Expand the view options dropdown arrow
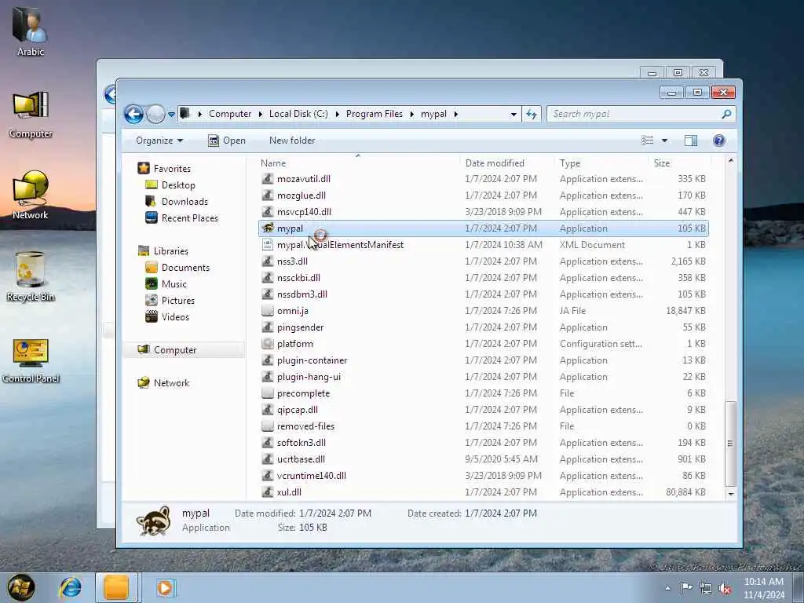 (664, 141)
